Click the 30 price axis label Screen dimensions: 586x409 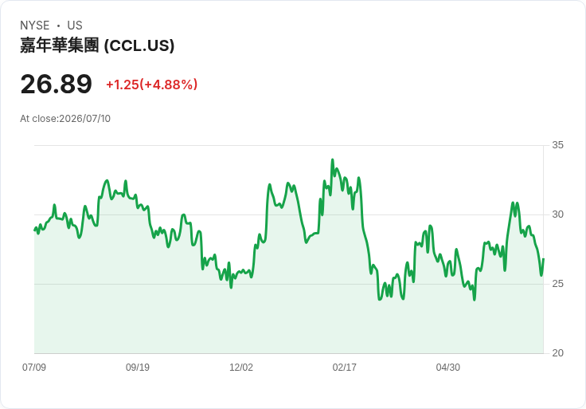click(557, 214)
